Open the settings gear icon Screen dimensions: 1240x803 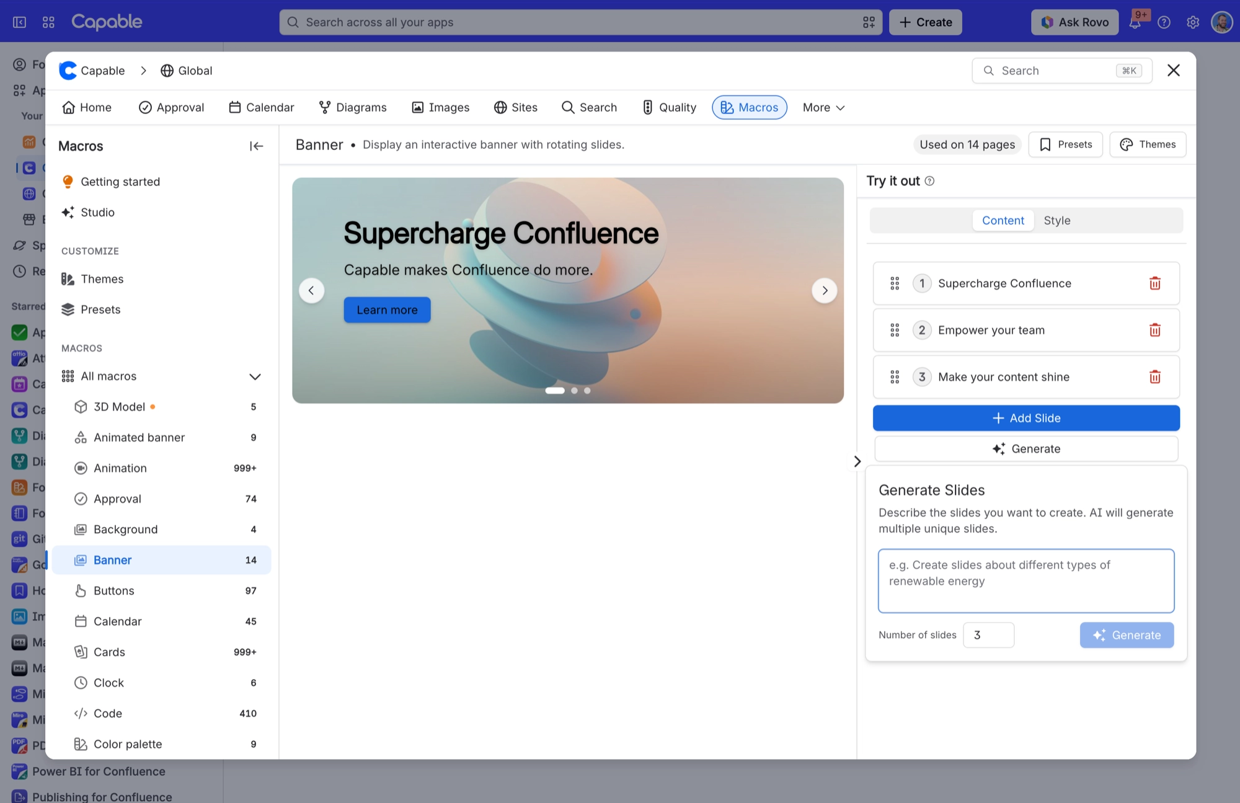1193,22
